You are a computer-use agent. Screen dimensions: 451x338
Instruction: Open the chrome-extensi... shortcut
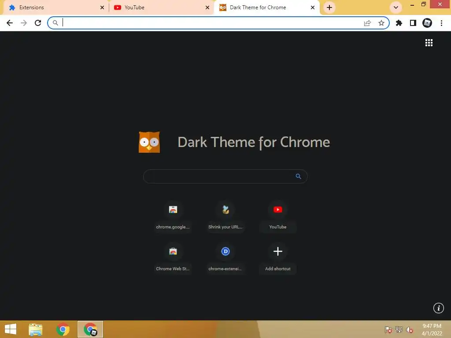click(x=225, y=258)
